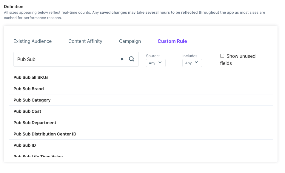Select the Pub Sub ID field

25,145
